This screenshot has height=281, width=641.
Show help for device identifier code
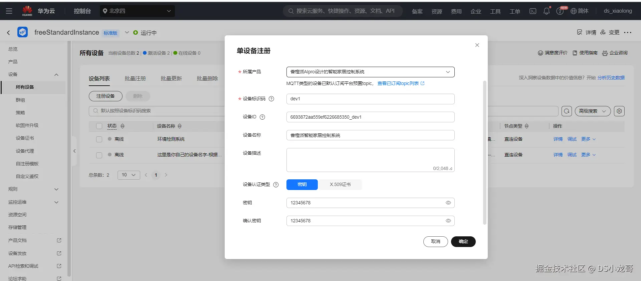point(271,99)
